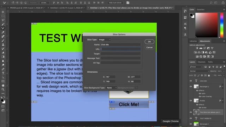Image resolution: width=226 pixels, height=127 pixels.
Task: Add a Brightness/Contrast adjustment
Action: (x=197, y=48)
